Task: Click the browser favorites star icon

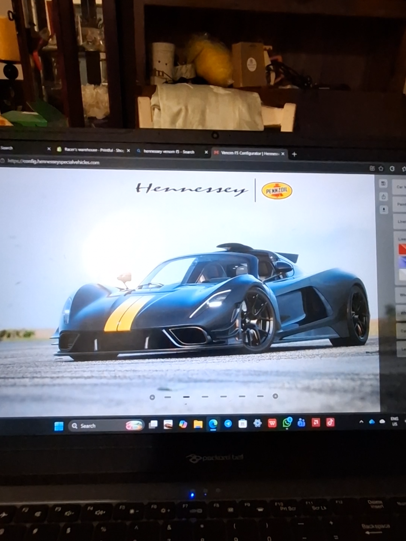Action: [381, 168]
